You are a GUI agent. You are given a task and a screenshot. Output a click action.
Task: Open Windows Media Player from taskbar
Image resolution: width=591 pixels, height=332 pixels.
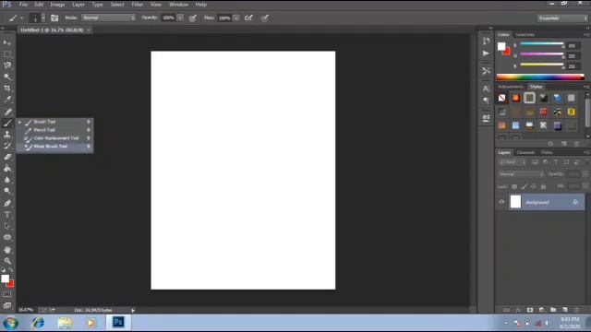90,323
